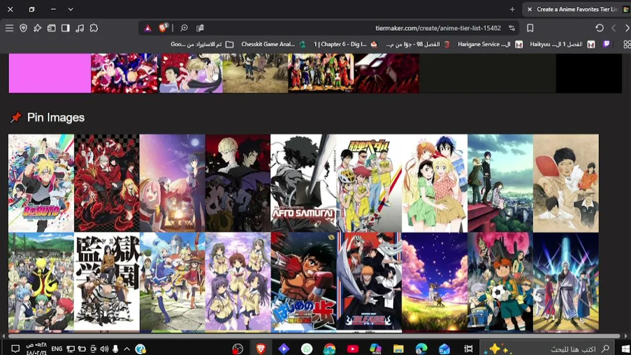Open WhatsApp from the taskbar
The width and height of the screenshot is (631, 355).
tap(307, 349)
